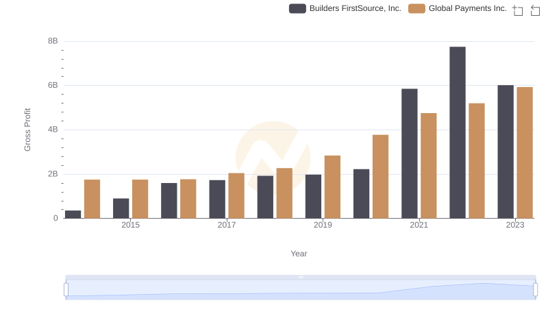Click the Global Payments 2014 bar
This screenshot has width=548, height=316.
coord(92,199)
